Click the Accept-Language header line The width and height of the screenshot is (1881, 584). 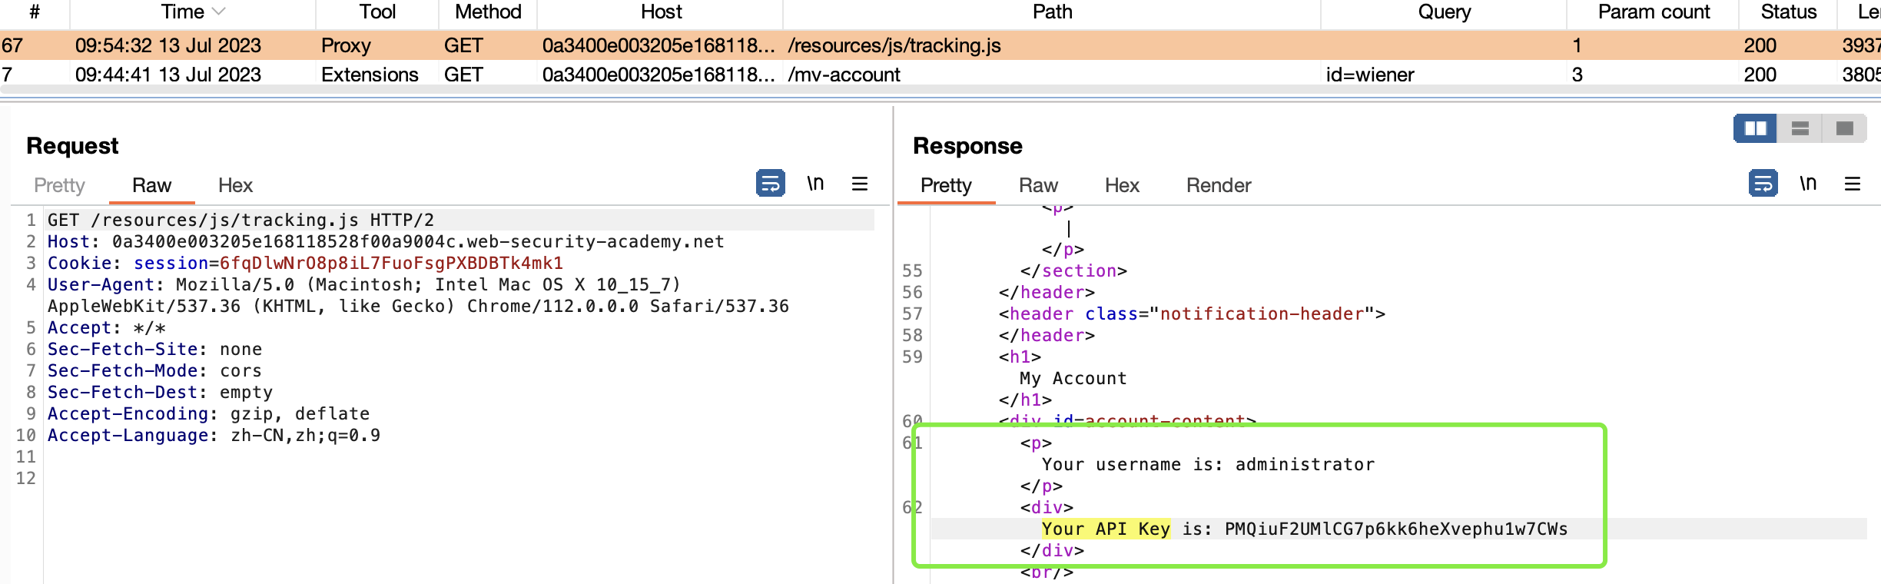click(x=214, y=435)
